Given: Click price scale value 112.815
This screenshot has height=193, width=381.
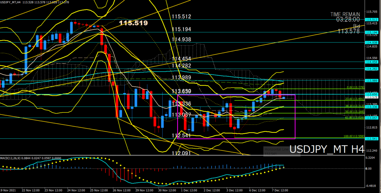Looking at the screenshot, I should (x=372, y=128).
